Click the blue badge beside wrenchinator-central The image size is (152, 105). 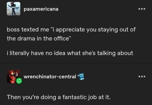[81, 76]
